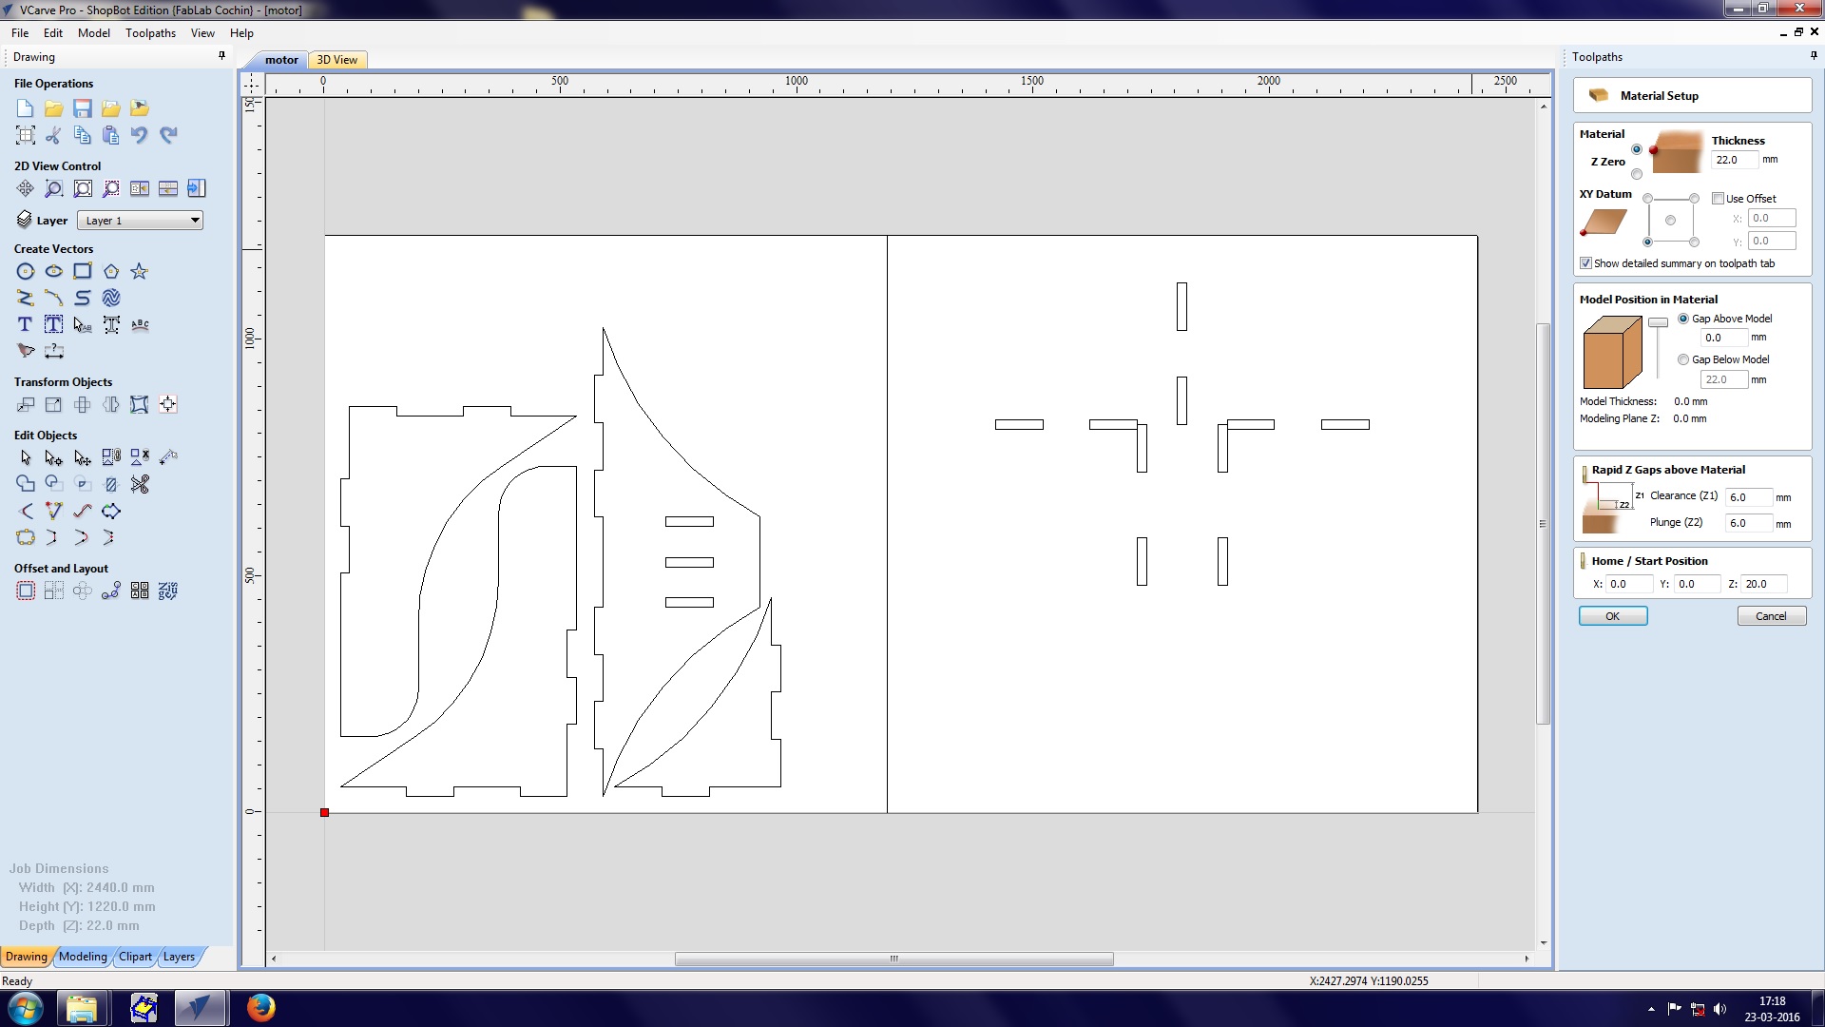Image resolution: width=1825 pixels, height=1027 pixels.
Task: Click the Clearance (Z1) input field
Action: 1749,497
